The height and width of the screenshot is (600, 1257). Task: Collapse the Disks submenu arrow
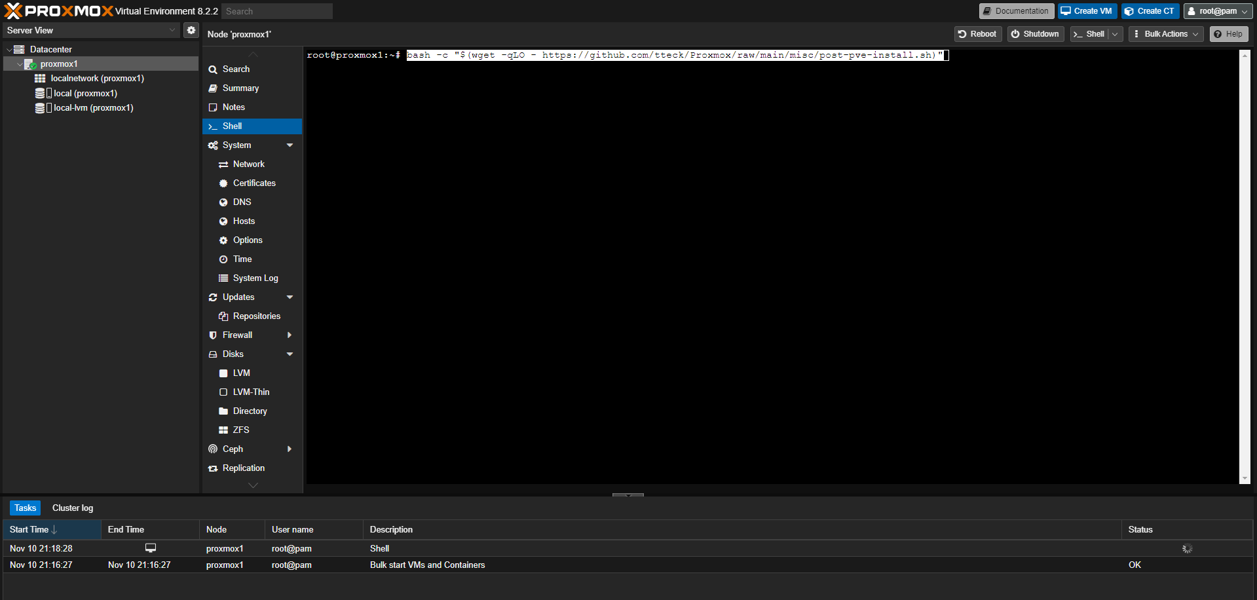290,354
